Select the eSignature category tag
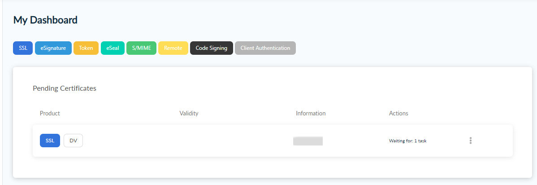This screenshot has height=185, width=537. [x=53, y=48]
